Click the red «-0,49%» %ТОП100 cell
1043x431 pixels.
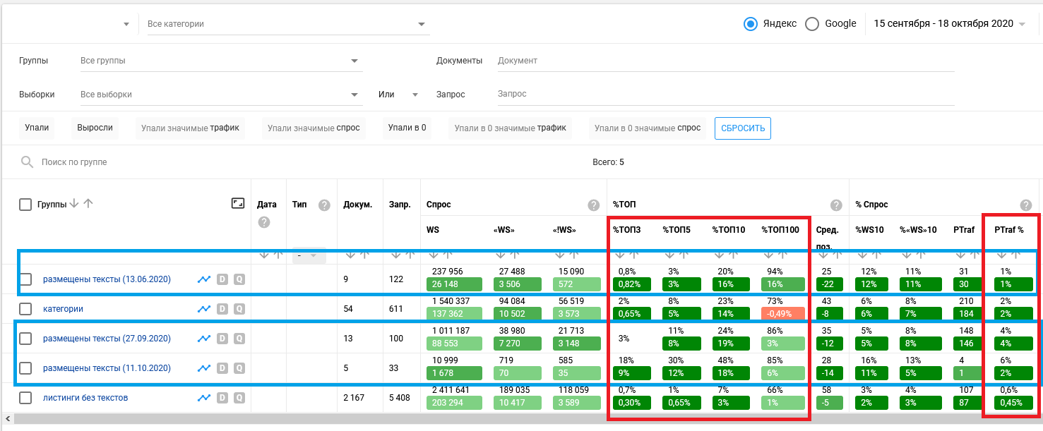(783, 315)
